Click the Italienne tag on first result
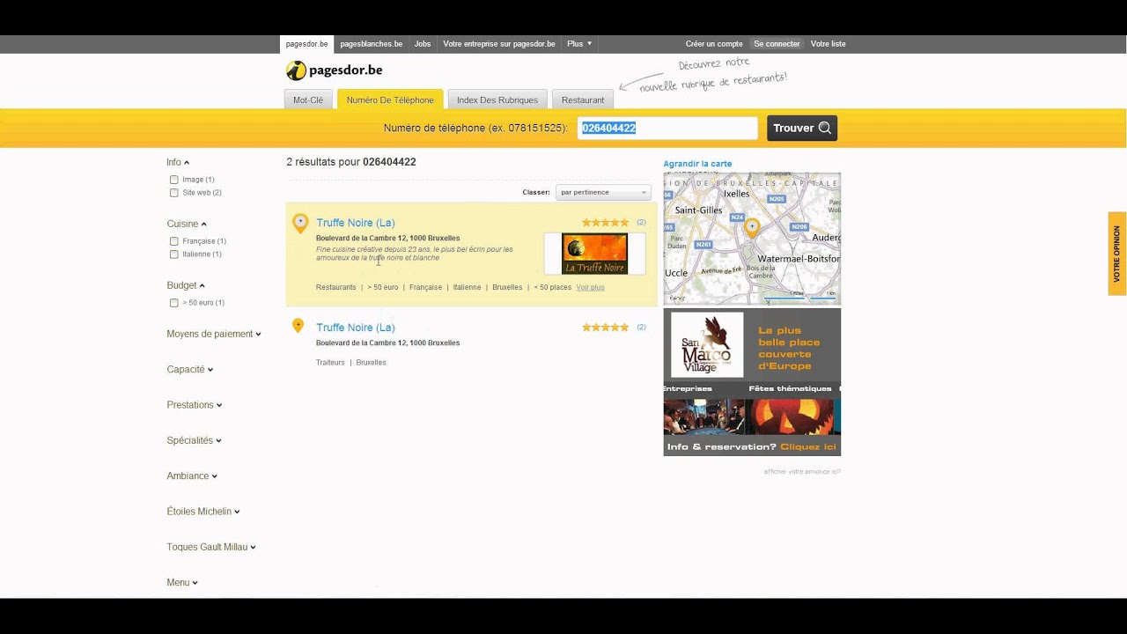This screenshot has height=634, width=1127. tap(468, 287)
